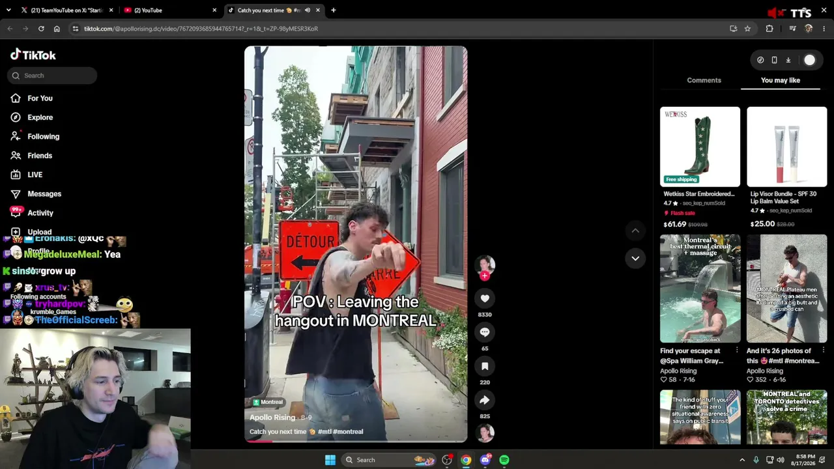834x469 pixels.
Task: Click the browser address bar URL
Action: click(x=201, y=29)
